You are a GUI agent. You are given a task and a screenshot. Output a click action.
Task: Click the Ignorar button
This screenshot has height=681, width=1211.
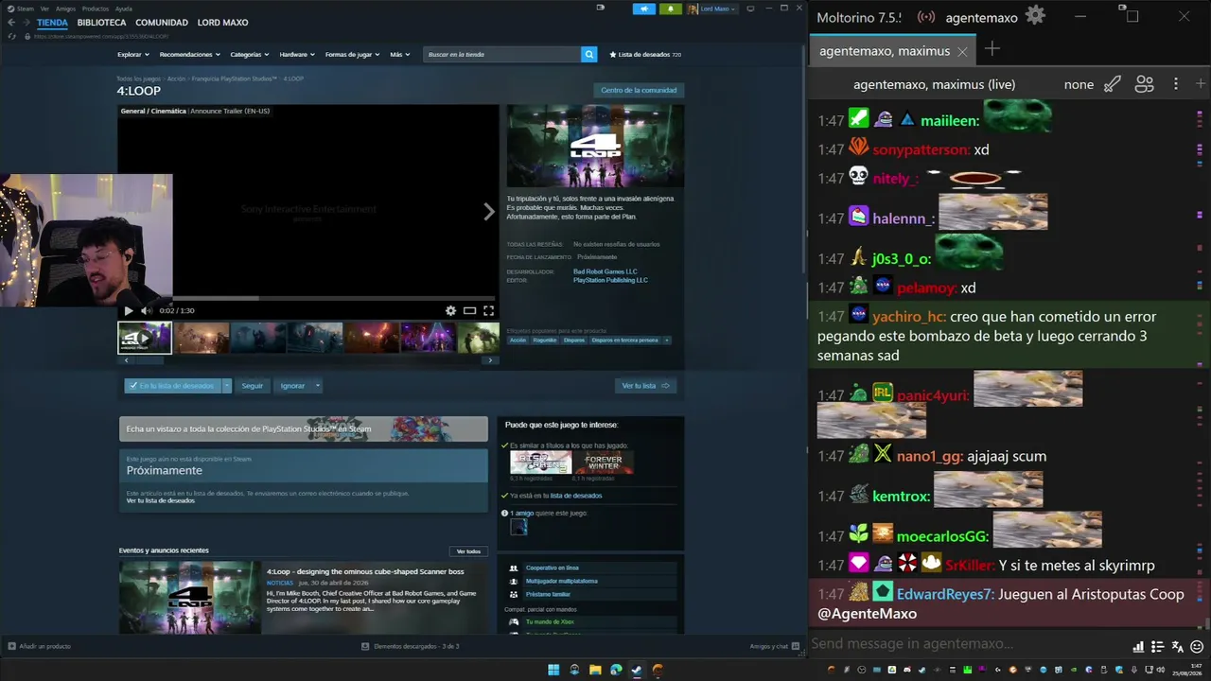tap(293, 386)
